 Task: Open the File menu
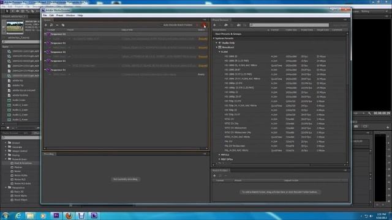coord(45,15)
